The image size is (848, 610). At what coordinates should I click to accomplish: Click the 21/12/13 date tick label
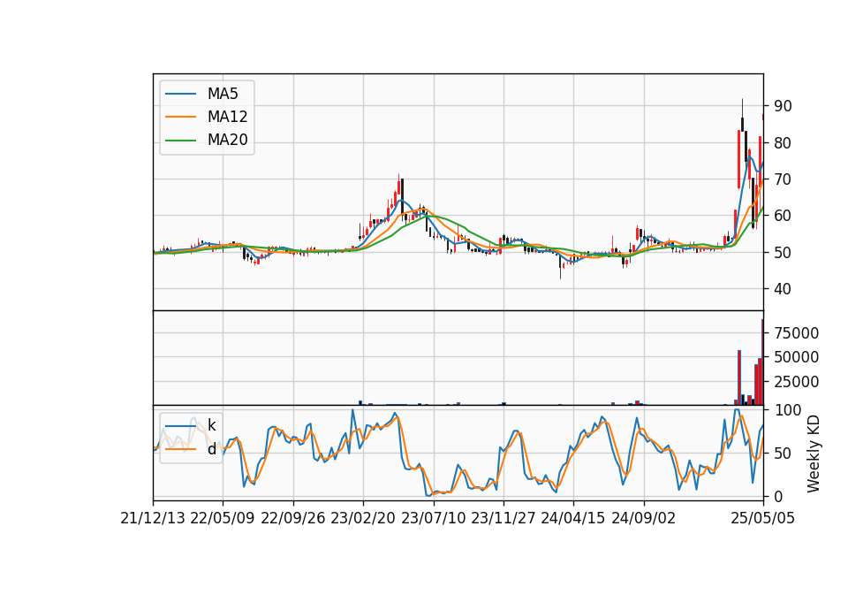153,518
